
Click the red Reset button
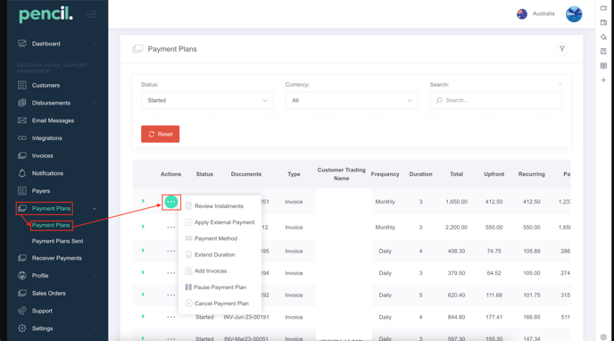(160, 134)
